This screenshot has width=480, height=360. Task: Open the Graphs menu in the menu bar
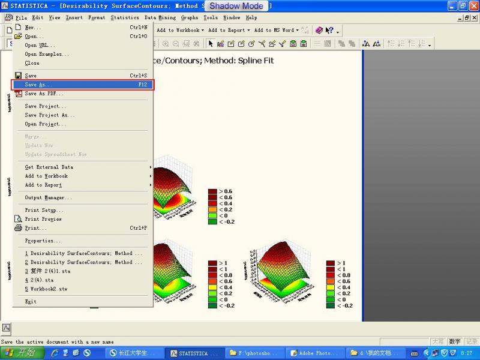[x=190, y=17]
